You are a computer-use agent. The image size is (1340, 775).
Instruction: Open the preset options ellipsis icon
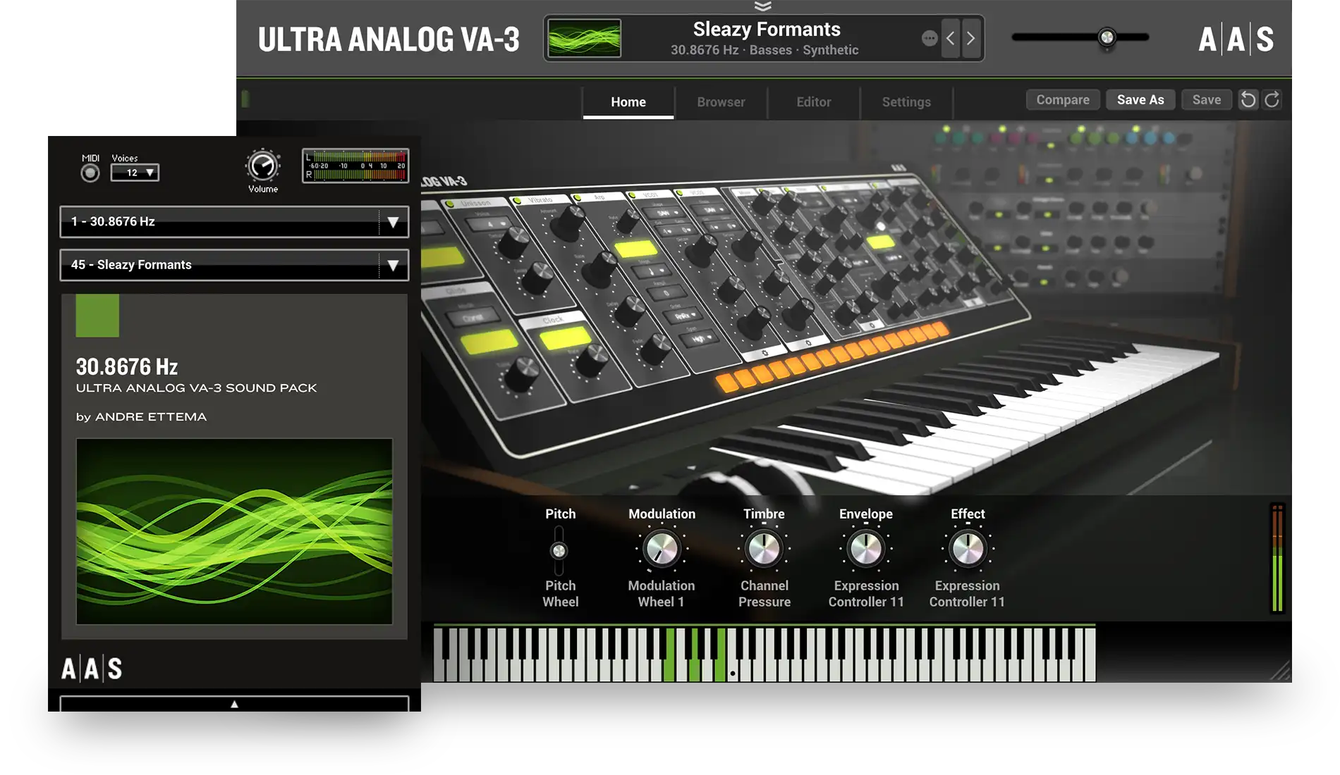point(929,39)
